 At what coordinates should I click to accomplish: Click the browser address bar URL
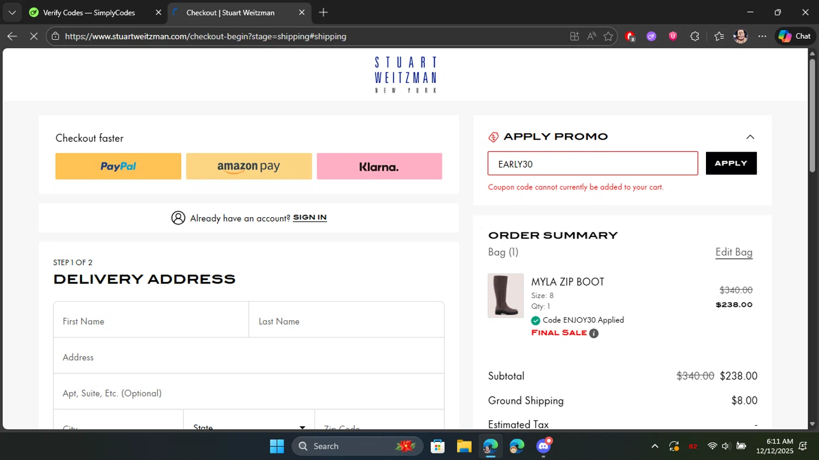(205, 37)
